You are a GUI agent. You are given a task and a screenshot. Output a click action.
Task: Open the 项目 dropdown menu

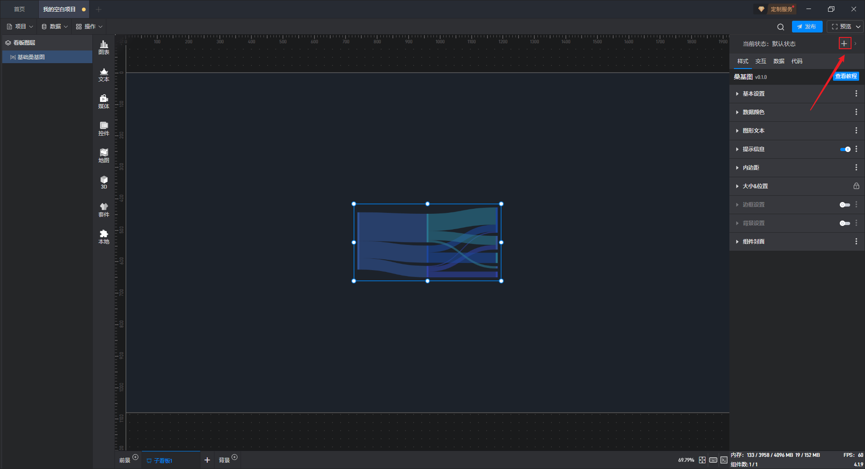pos(20,27)
